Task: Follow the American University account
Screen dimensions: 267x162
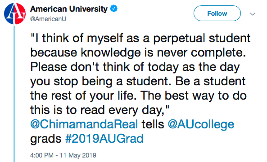Action: tap(217, 13)
